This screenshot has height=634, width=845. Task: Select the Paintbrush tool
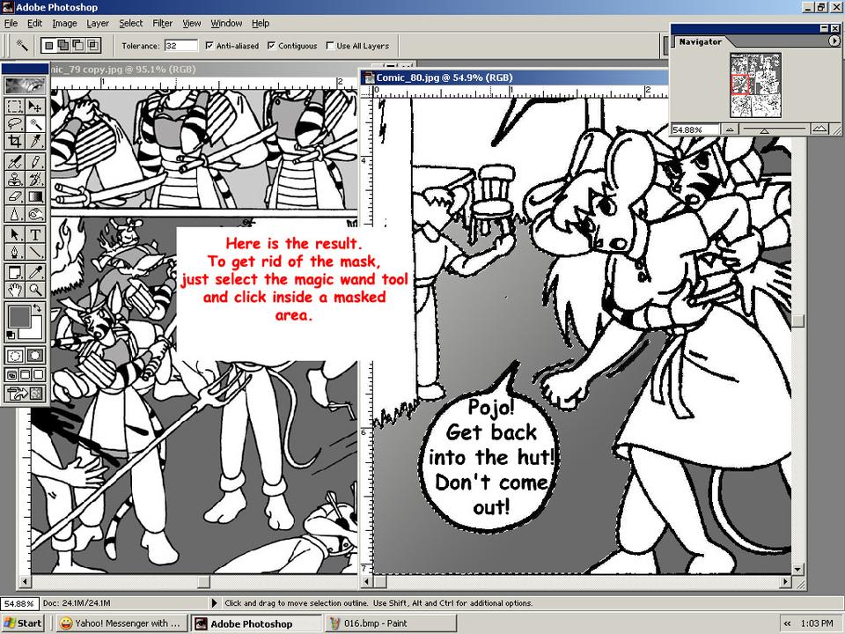click(35, 161)
